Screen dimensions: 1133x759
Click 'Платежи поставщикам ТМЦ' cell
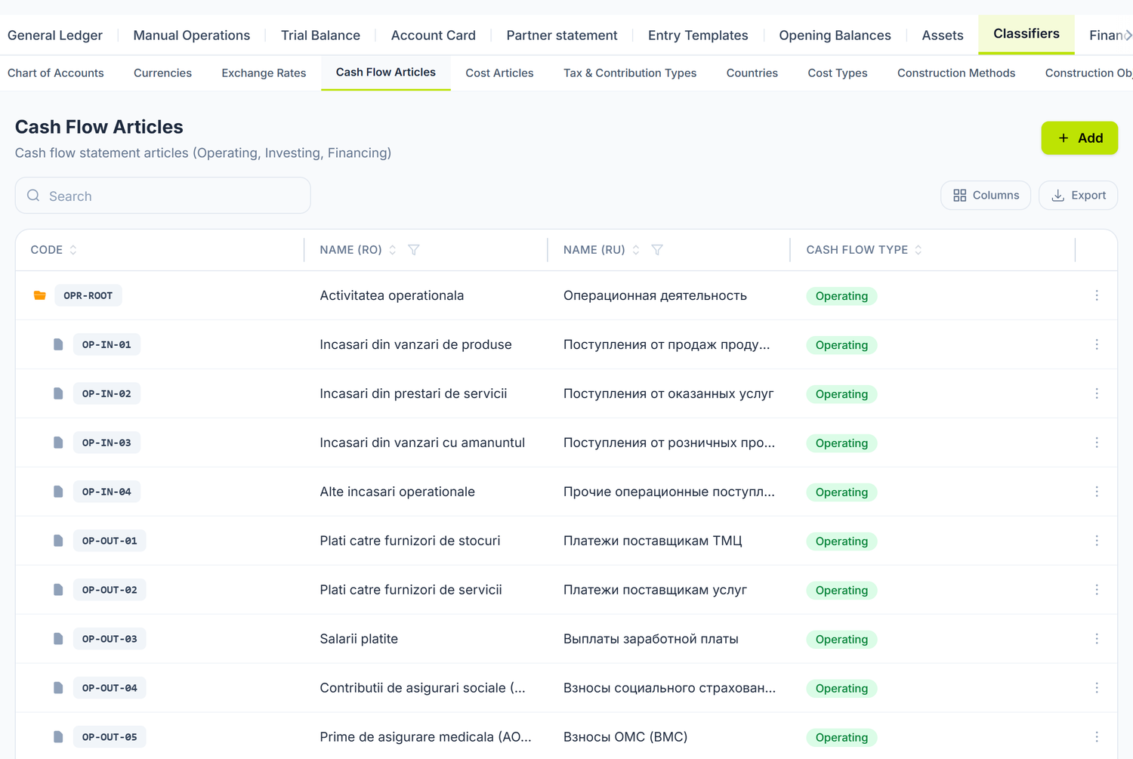point(653,541)
